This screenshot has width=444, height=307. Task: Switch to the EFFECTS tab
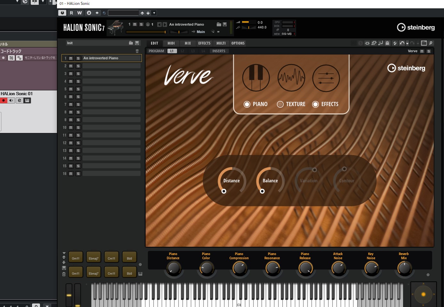pyautogui.click(x=204, y=43)
